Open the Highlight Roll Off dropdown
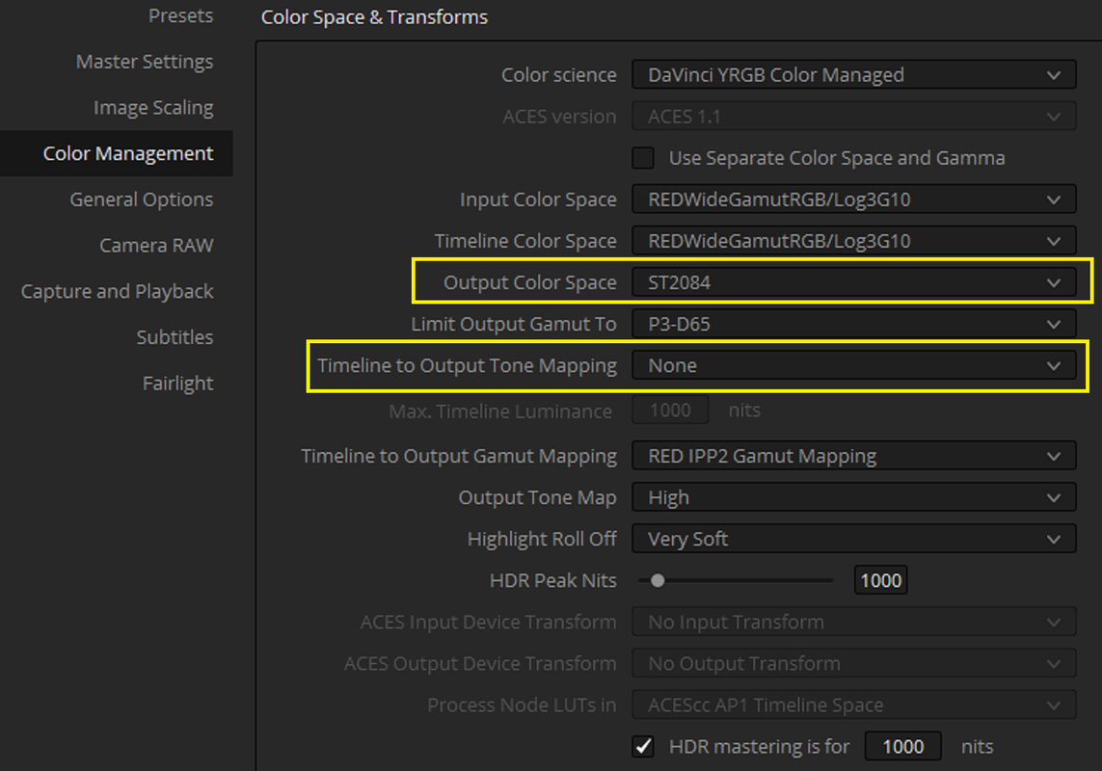Viewport: 1102px width, 771px height. [854, 539]
